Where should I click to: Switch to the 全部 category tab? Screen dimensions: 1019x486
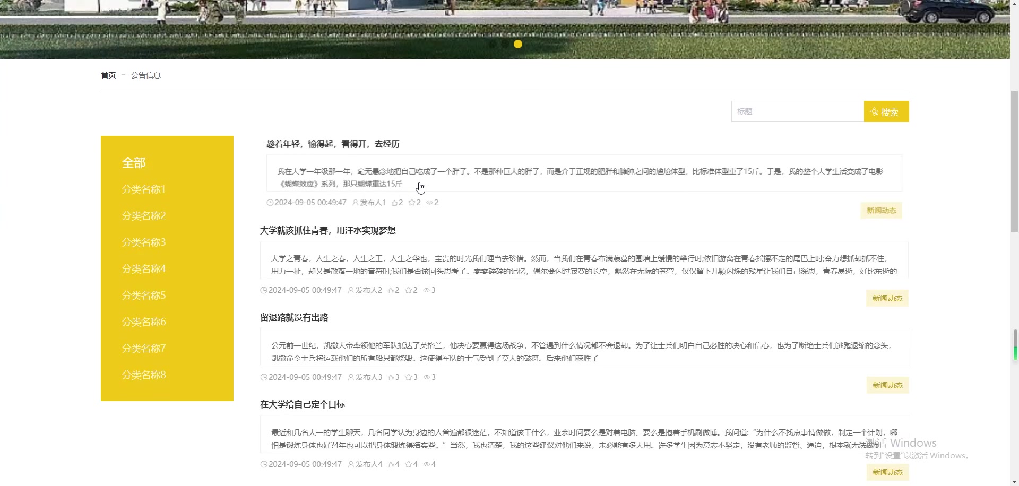click(134, 162)
